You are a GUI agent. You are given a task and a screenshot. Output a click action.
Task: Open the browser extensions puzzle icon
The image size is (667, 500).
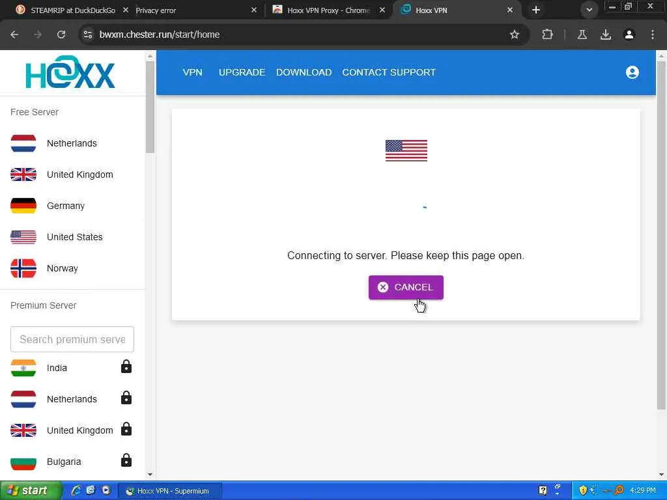click(x=547, y=35)
